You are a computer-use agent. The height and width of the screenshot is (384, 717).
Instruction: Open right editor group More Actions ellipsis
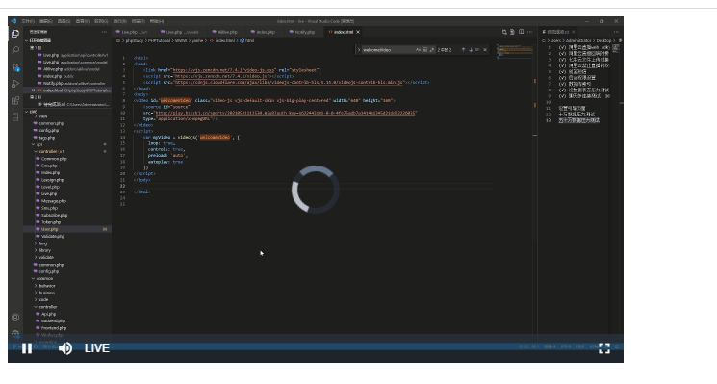click(x=616, y=32)
